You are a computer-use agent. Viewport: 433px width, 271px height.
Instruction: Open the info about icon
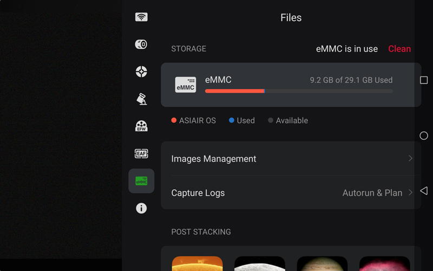[141, 208]
